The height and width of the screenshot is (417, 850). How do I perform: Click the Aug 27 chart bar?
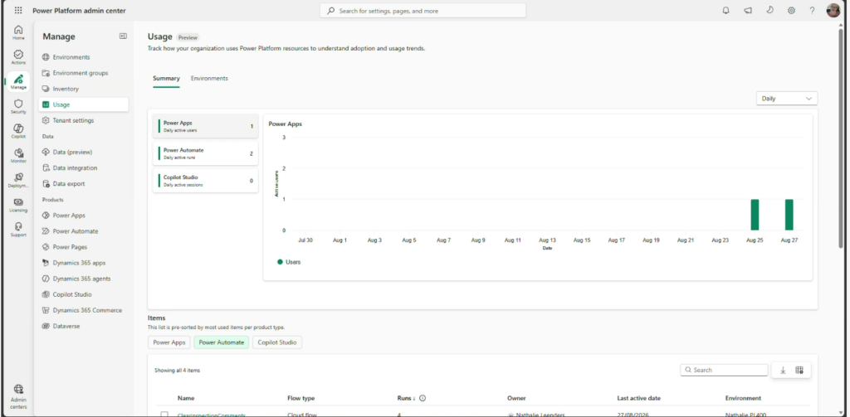789,215
